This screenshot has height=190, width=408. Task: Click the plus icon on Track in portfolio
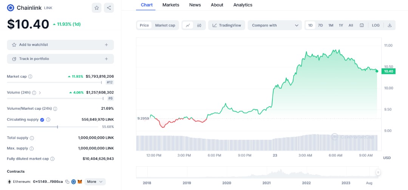click(x=106, y=59)
